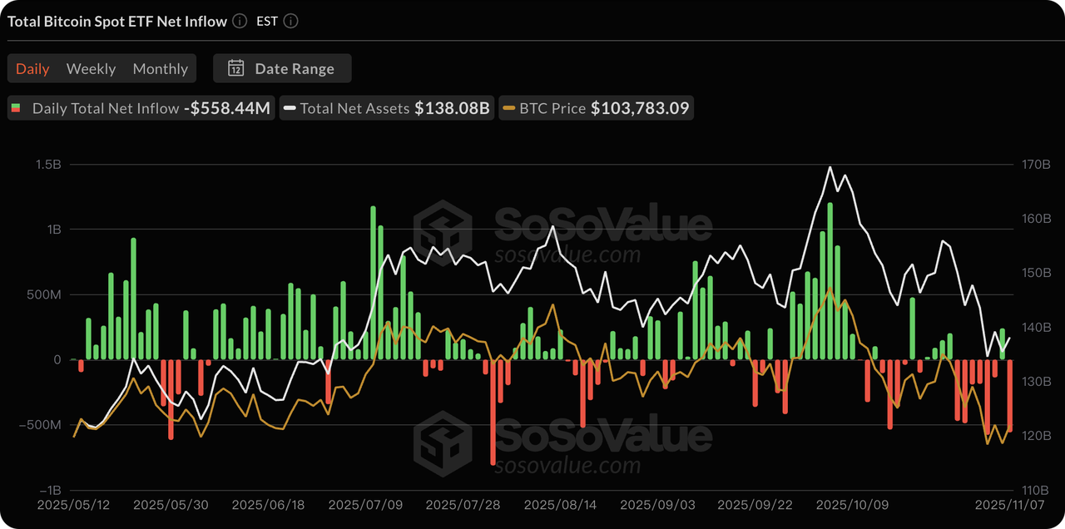The height and width of the screenshot is (529, 1065).
Task: Toggle the Daily Total Net Inflow series label
Action: [105, 108]
